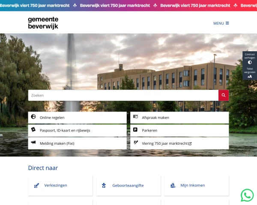The width and height of the screenshot is (257, 205).
Task: Open Afspraak maken link
Action: (179, 117)
